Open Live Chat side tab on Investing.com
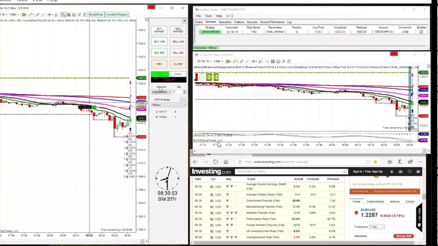 coord(420,217)
